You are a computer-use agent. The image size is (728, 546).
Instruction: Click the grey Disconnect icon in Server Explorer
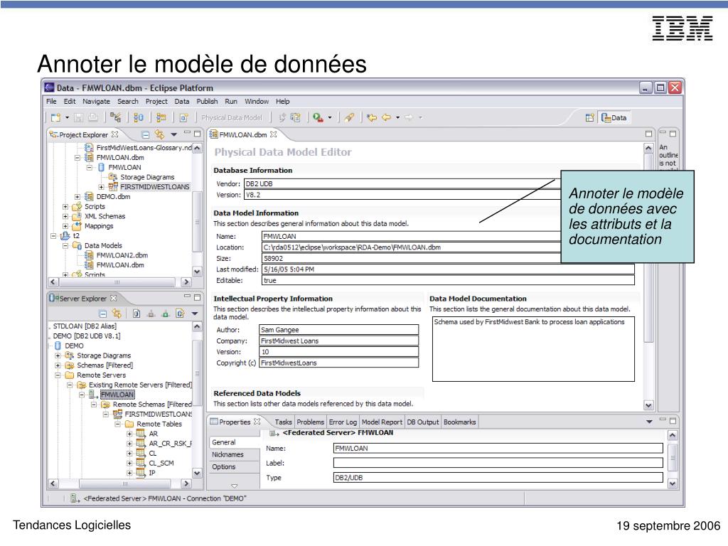click(151, 314)
